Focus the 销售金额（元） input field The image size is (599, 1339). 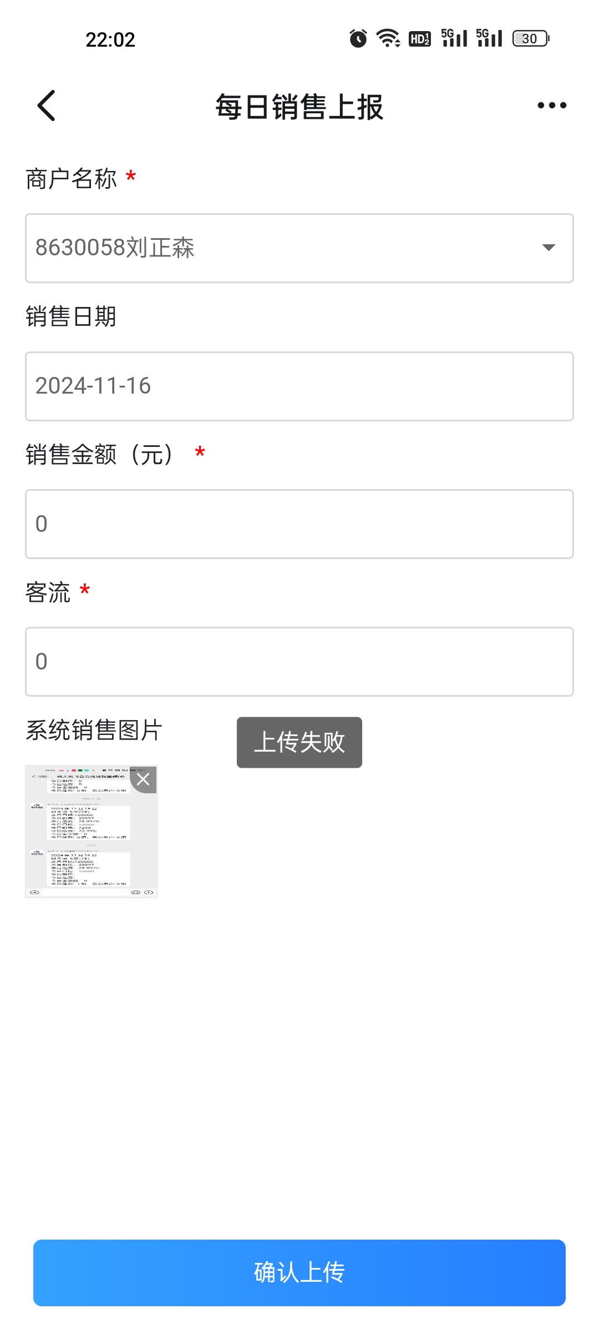click(299, 523)
